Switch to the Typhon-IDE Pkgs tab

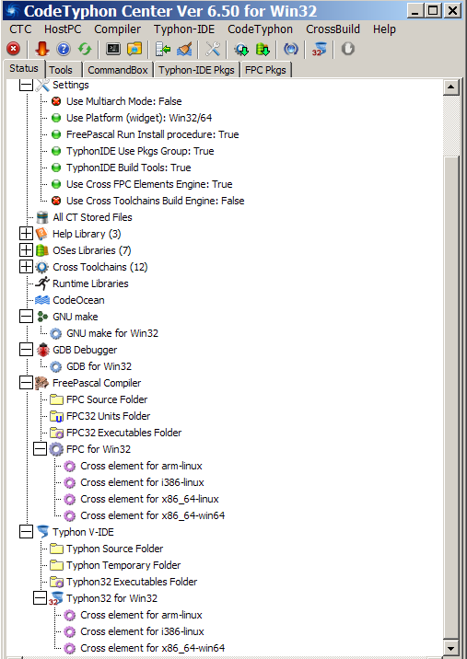pos(196,70)
